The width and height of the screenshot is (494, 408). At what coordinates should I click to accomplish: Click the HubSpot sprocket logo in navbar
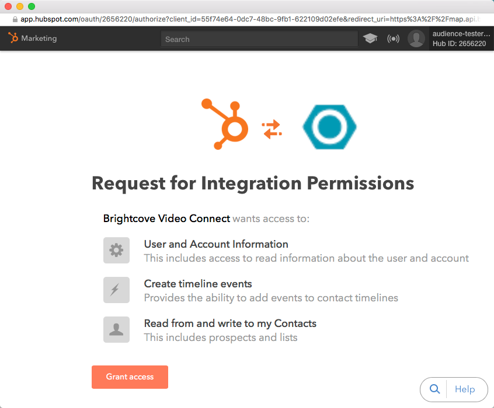[13, 38]
